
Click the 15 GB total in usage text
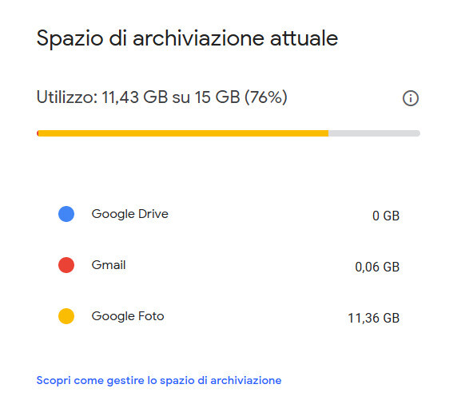tap(217, 97)
